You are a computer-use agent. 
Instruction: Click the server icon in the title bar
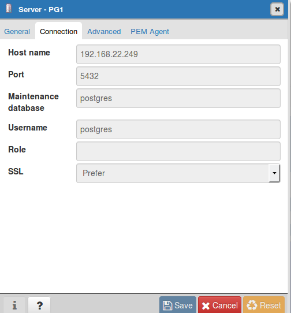(x=9, y=9)
